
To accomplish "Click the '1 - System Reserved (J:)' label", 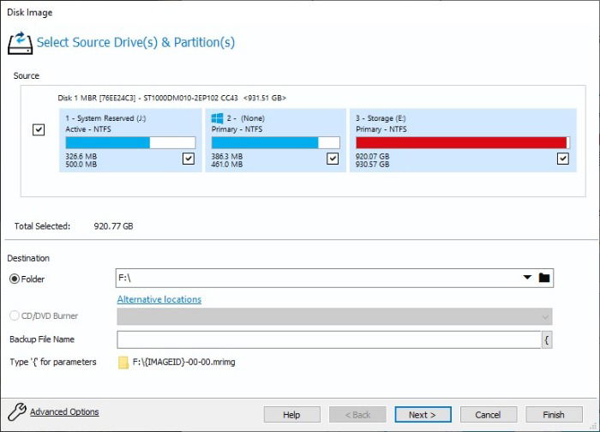I will coord(105,118).
